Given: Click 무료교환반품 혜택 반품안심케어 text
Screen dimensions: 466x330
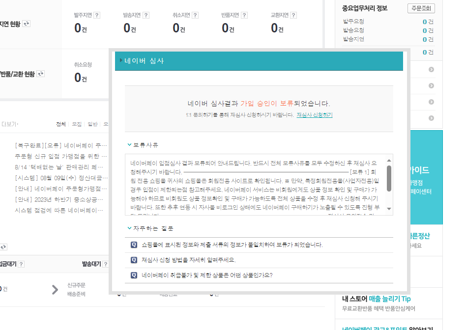Looking at the screenshot, I should tap(379, 308).
